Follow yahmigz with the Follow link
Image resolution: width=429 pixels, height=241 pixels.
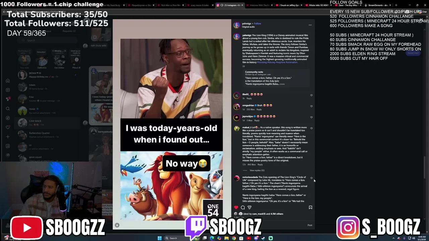[257, 24]
